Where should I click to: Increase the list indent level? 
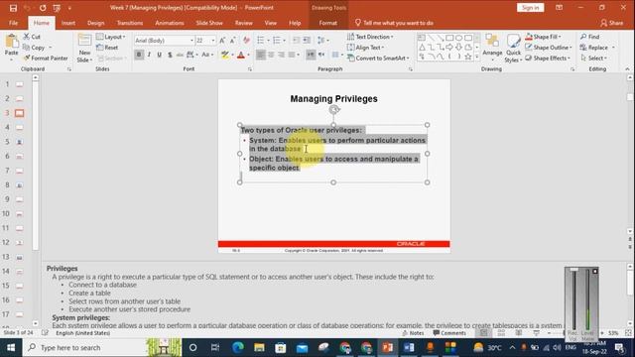coord(307,41)
